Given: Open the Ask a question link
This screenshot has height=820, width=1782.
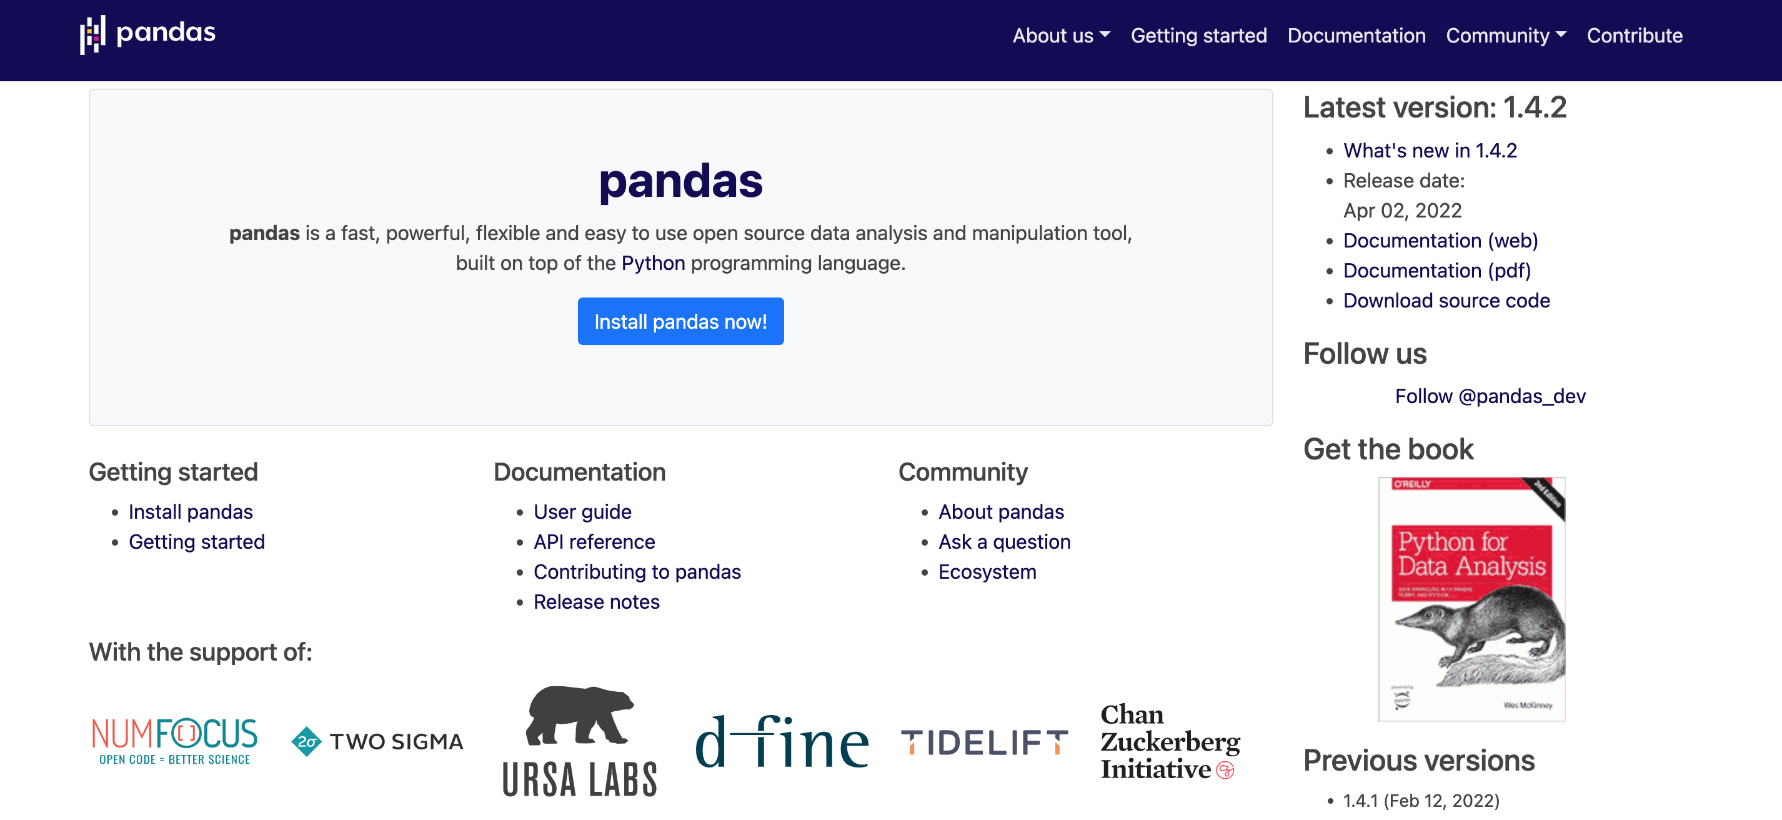Looking at the screenshot, I should 1003,541.
